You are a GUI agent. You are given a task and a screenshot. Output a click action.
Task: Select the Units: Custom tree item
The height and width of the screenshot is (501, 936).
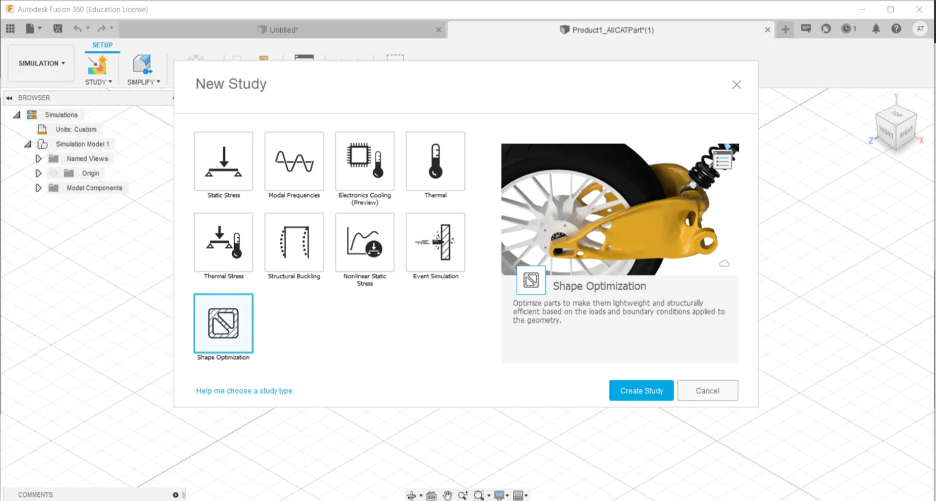click(x=76, y=129)
